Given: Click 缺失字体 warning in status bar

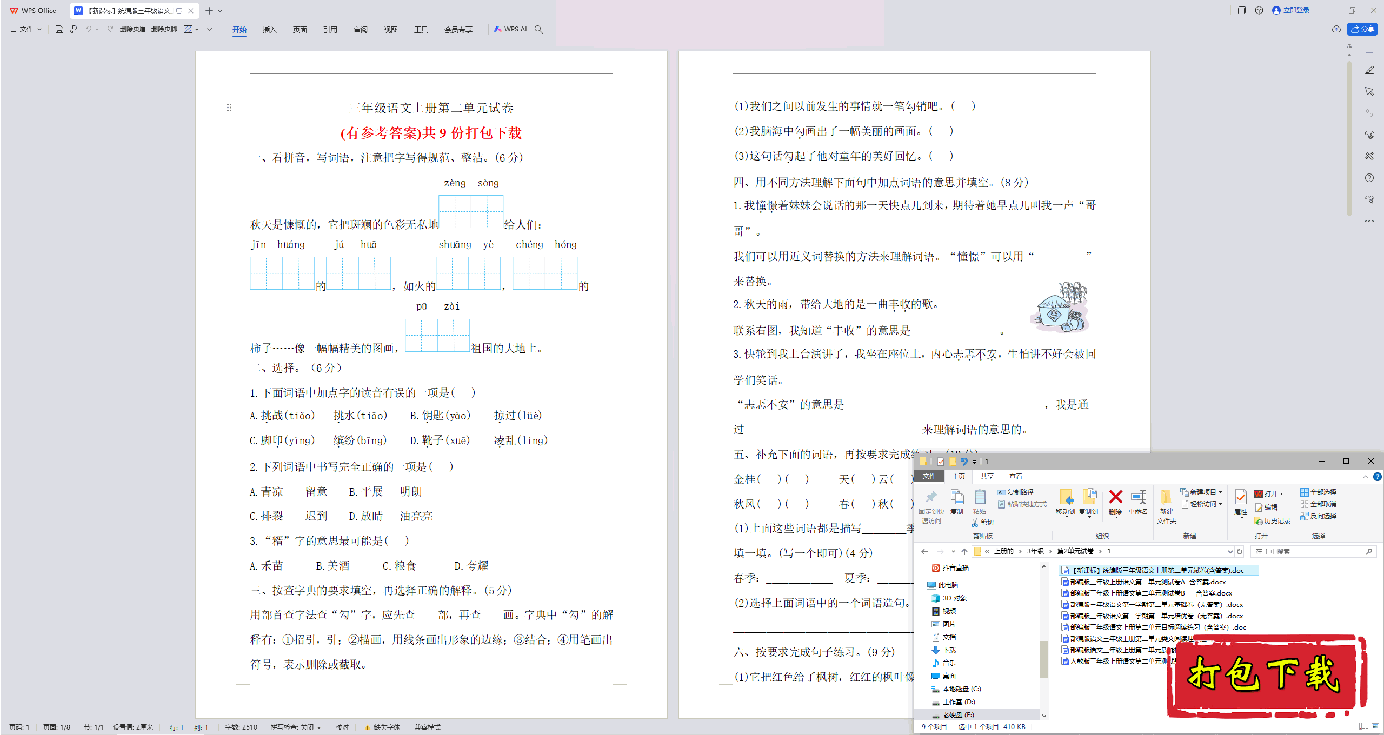Looking at the screenshot, I should (x=383, y=727).
